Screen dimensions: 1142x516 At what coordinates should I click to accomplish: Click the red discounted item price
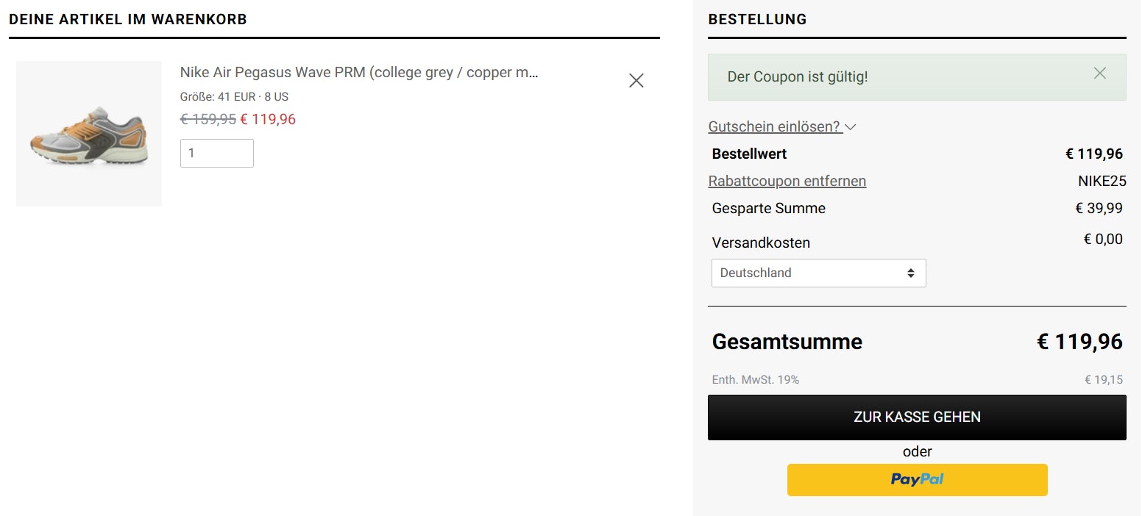[268, 119]
